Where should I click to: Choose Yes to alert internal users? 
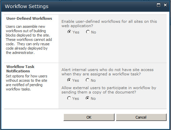tap(69, 80)
